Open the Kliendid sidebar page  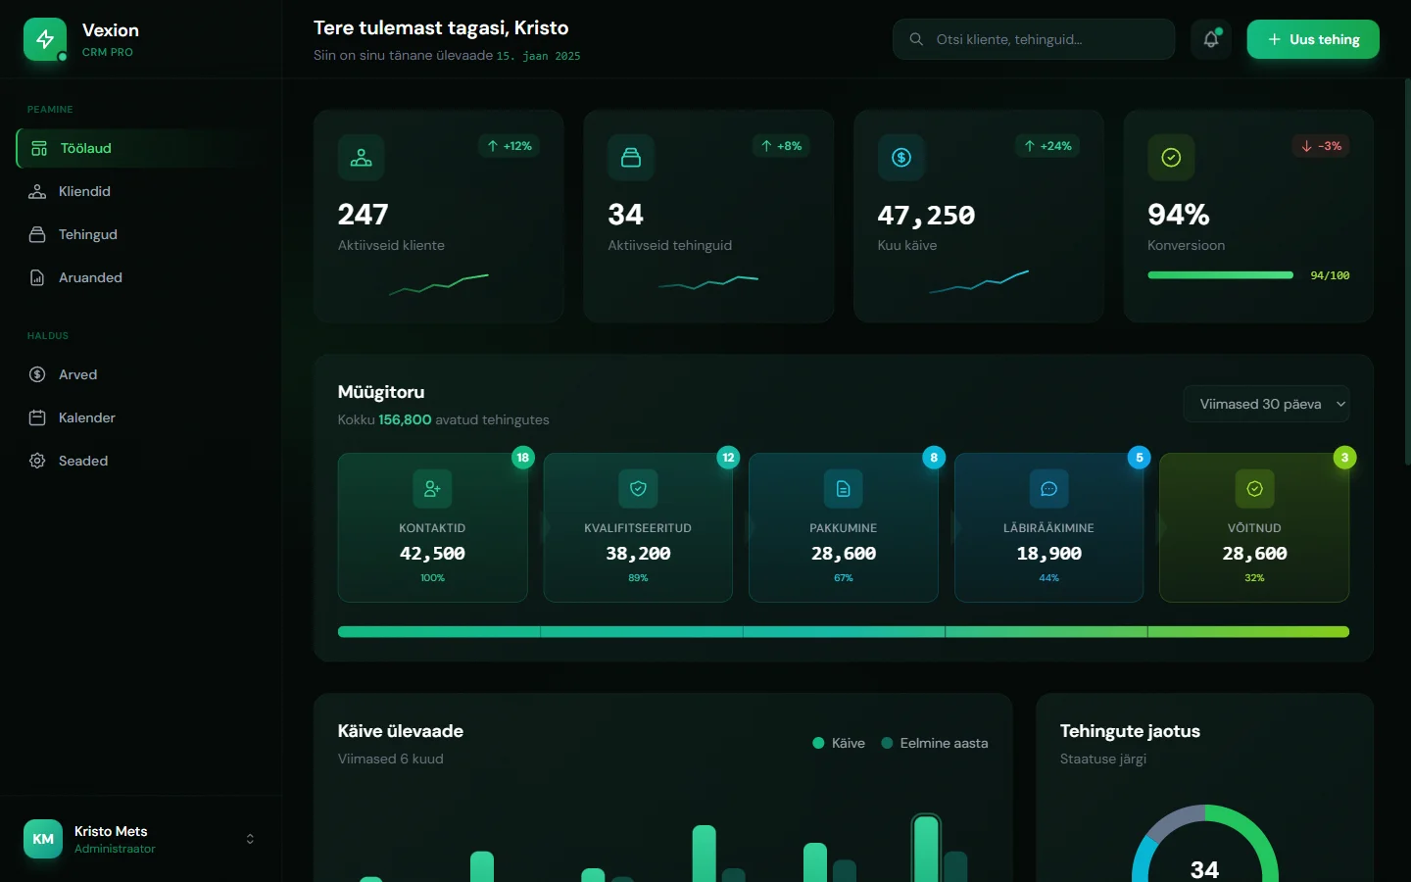tap(84, 191)
